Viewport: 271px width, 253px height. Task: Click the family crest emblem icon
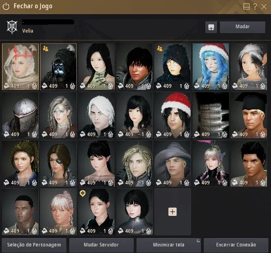[12, 27]
